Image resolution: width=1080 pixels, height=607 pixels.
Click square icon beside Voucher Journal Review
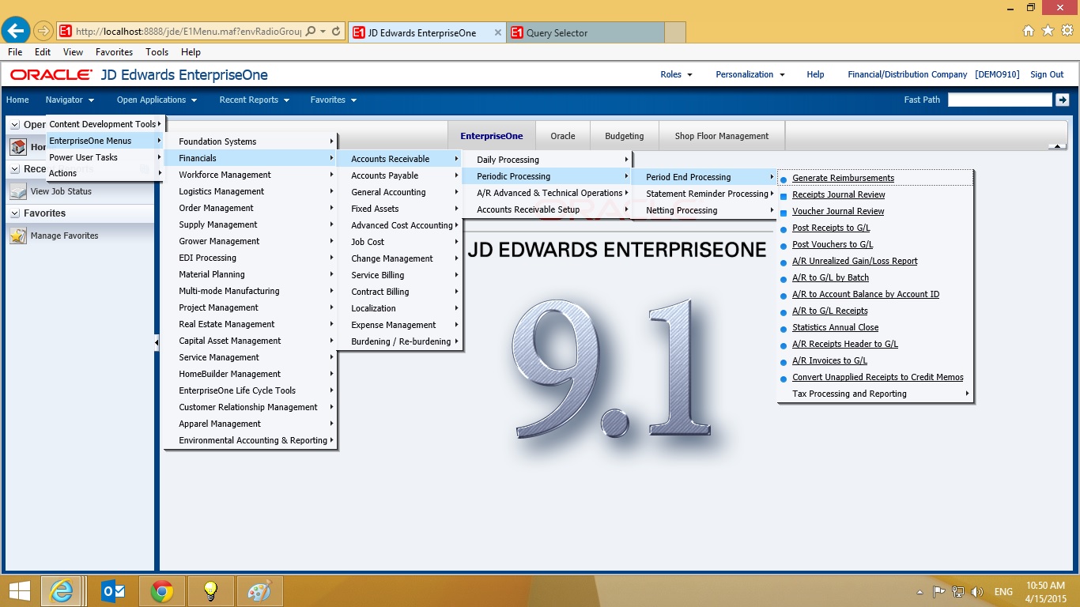point(784,212)
